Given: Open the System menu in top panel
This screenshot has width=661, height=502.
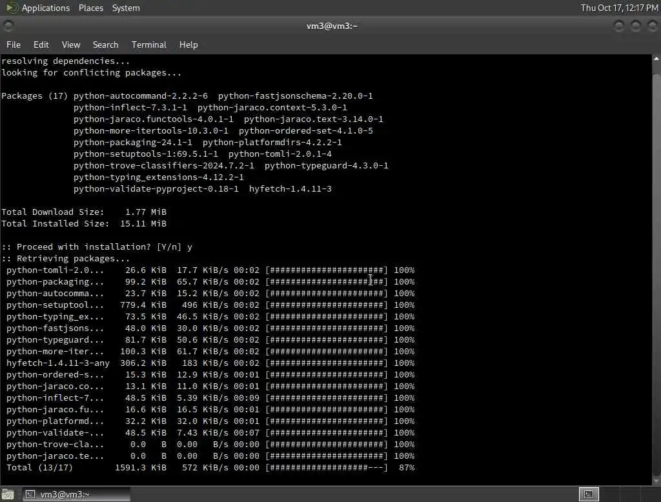Looking at the screenshot, I should tap(126, 8).
